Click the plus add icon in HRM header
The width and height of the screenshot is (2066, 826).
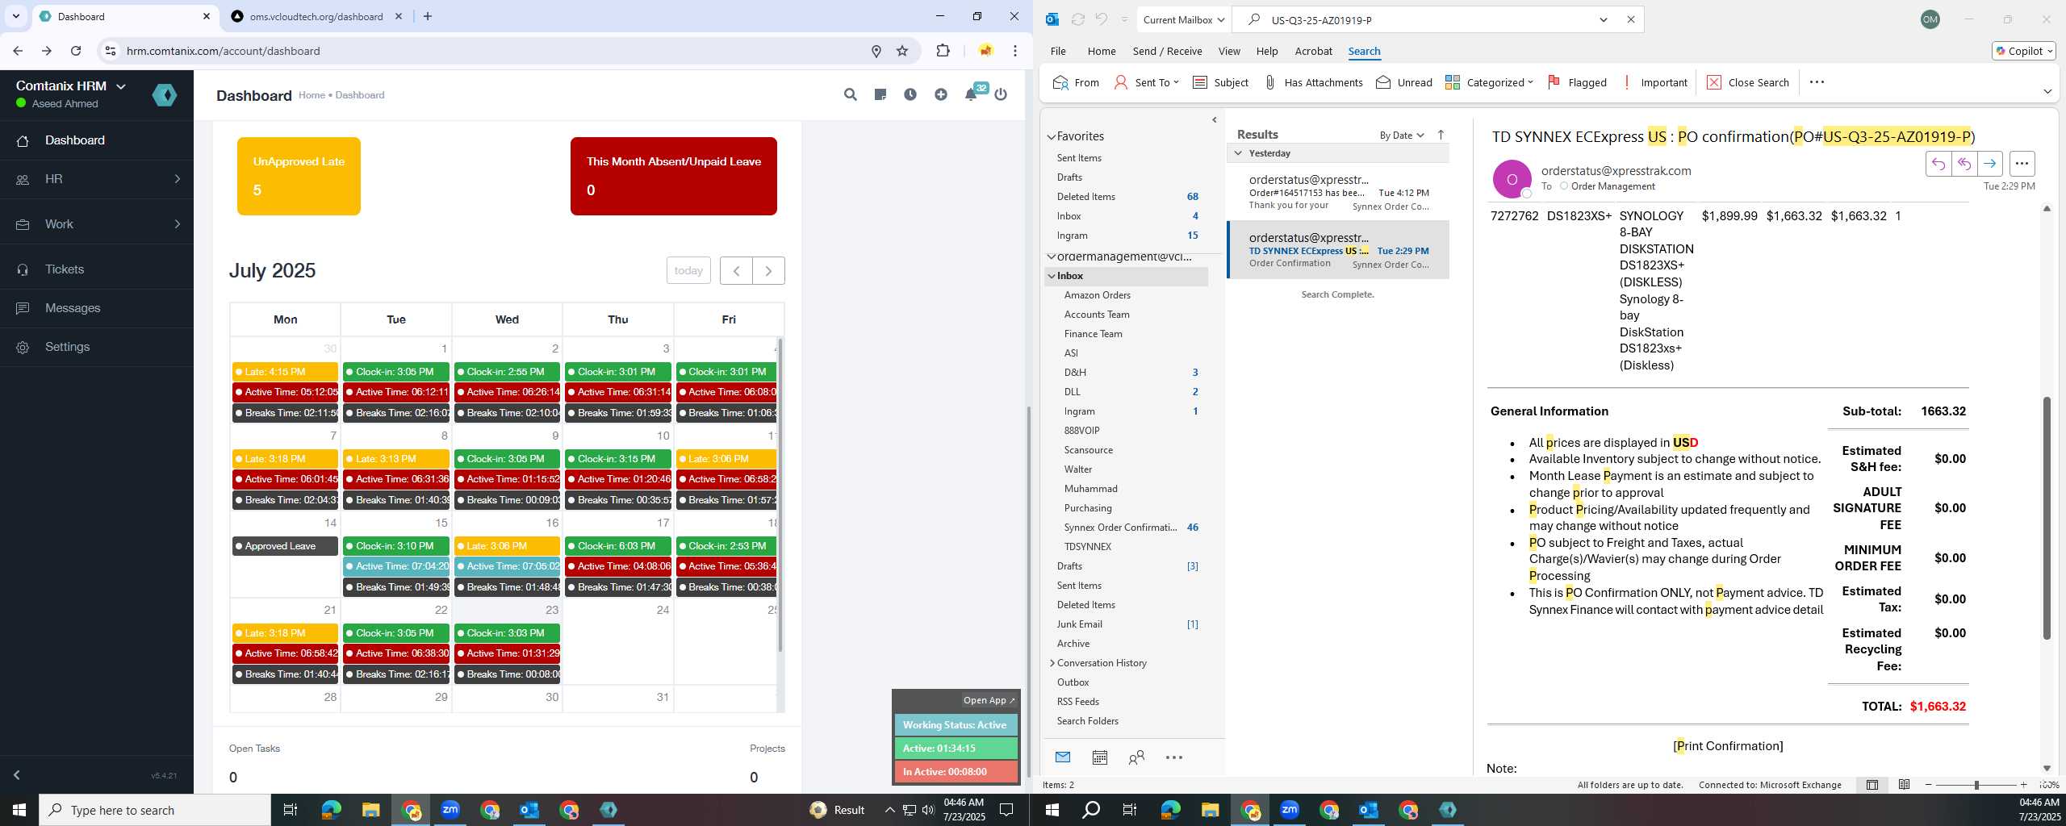[941, 94]
